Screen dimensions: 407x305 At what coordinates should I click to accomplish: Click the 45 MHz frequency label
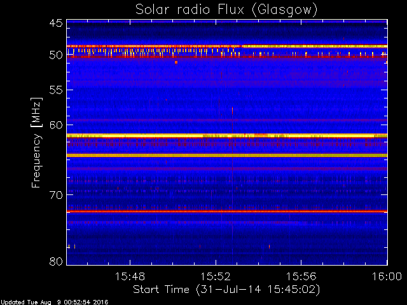pos(56,24)
